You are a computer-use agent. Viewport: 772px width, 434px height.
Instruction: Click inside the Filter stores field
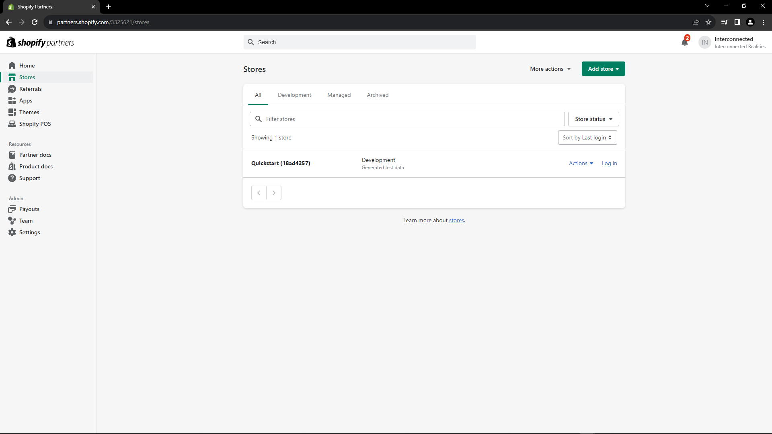(x=407, y=119)
